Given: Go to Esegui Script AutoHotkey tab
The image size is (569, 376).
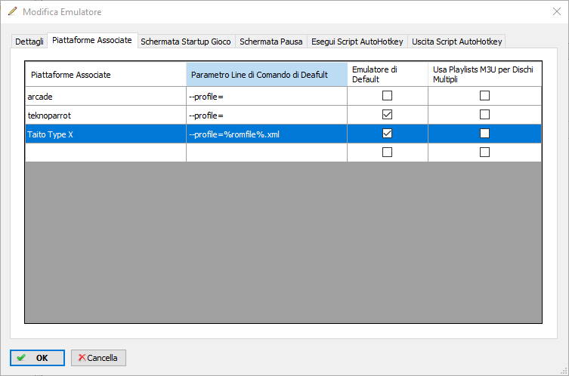Looking at the screenshot, I should click(x=357, y=42).
